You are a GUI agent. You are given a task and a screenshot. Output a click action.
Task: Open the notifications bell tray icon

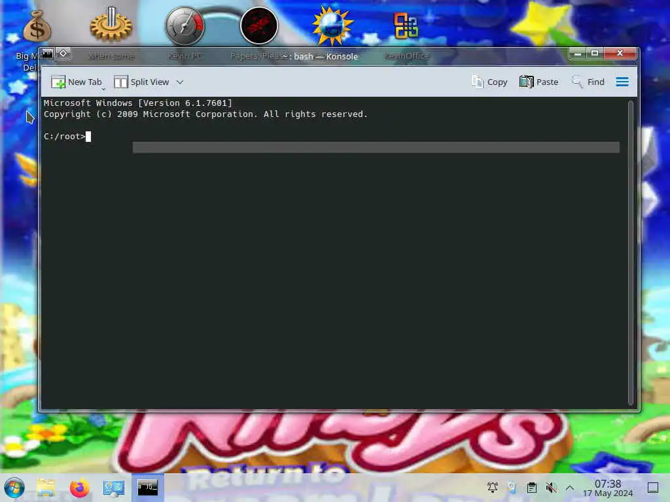pos(492,487)
